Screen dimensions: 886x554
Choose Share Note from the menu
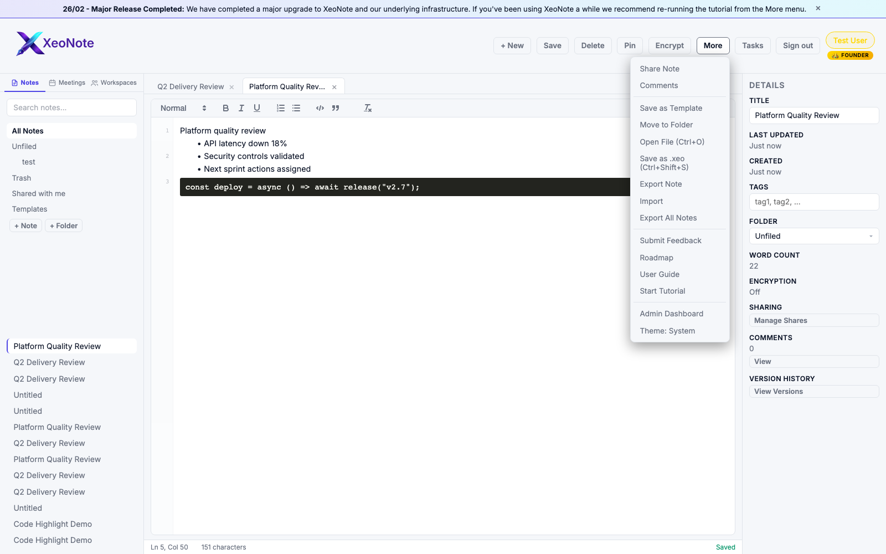[x=659, y=69]
